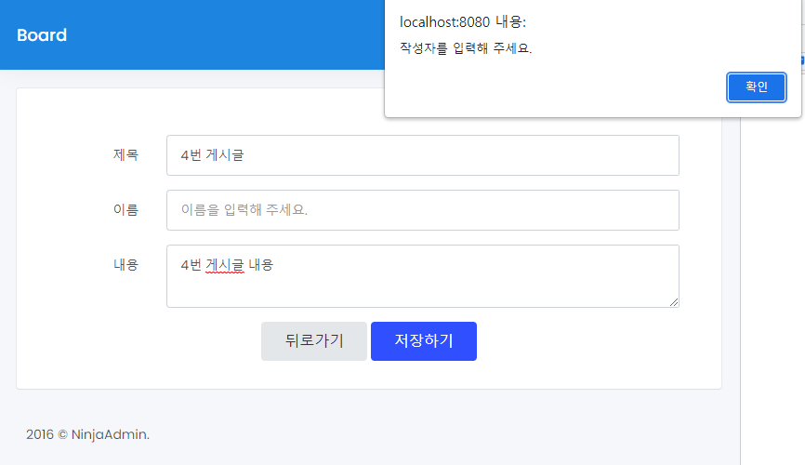Click the 저장하기 save button
805x465 pixels.
424,341
